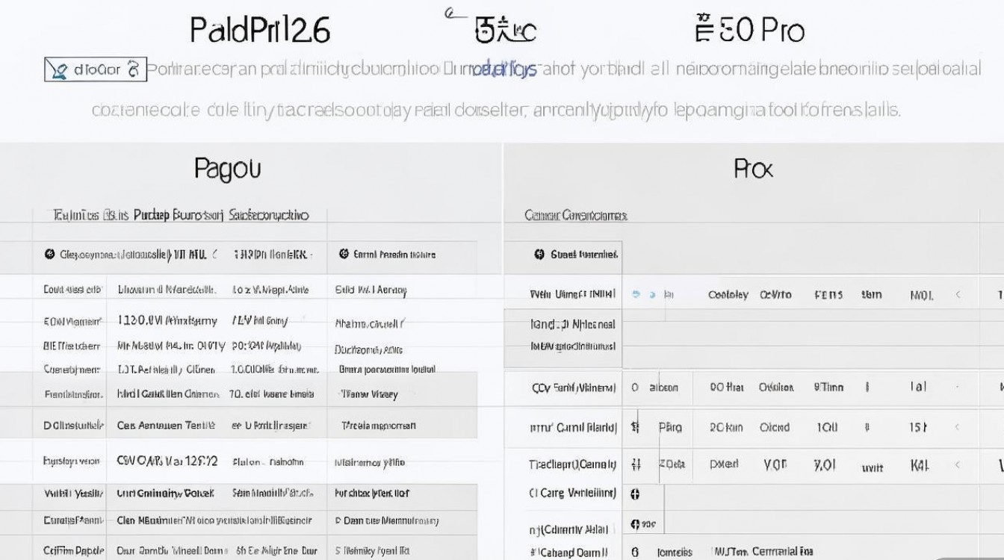
Task: Click the dark icon in 'Cdmrrtlv' row
Action: pyautogui.click(x=636, y=524)
